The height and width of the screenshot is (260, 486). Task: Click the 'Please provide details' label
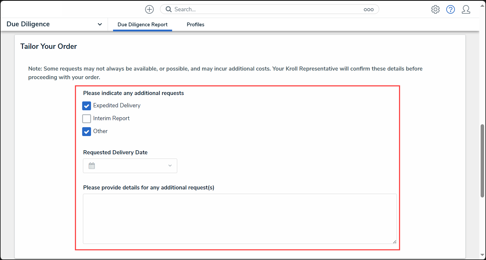[149, 188]
